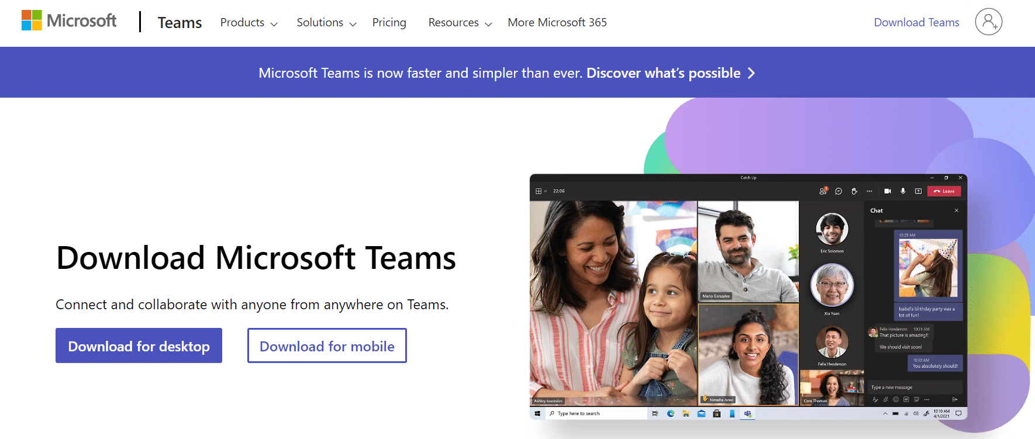Click the meeting chat bubble icon

[839, 191]
